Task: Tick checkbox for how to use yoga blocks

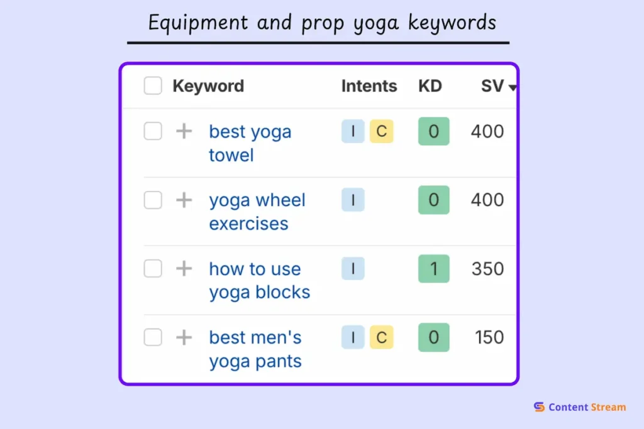Action: 153,269
